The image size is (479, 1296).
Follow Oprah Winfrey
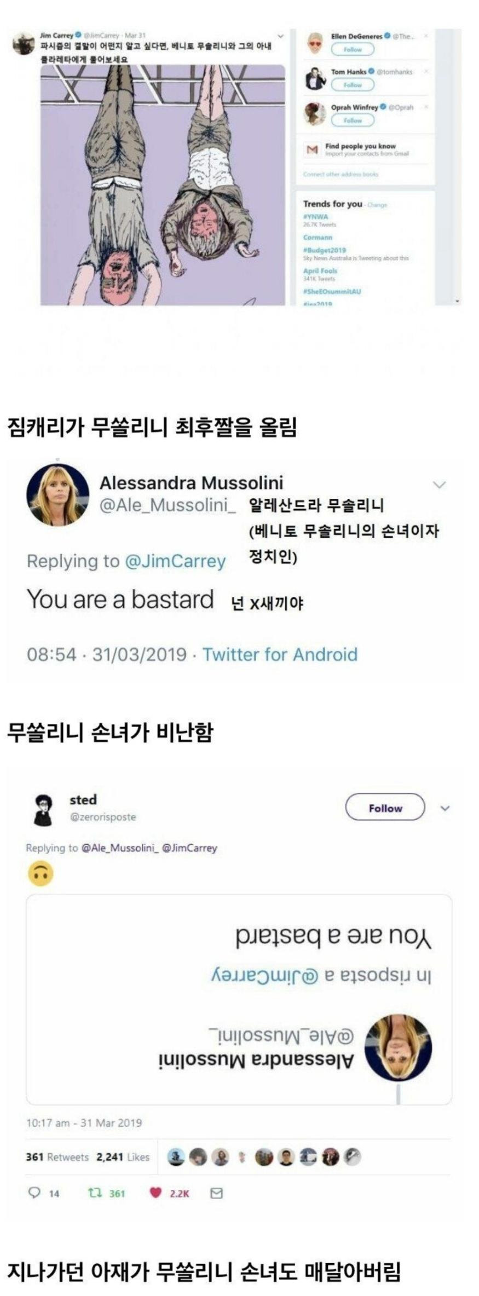click(353, 120)
